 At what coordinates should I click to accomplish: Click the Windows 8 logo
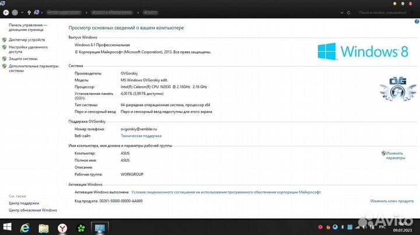pos(363,51)
